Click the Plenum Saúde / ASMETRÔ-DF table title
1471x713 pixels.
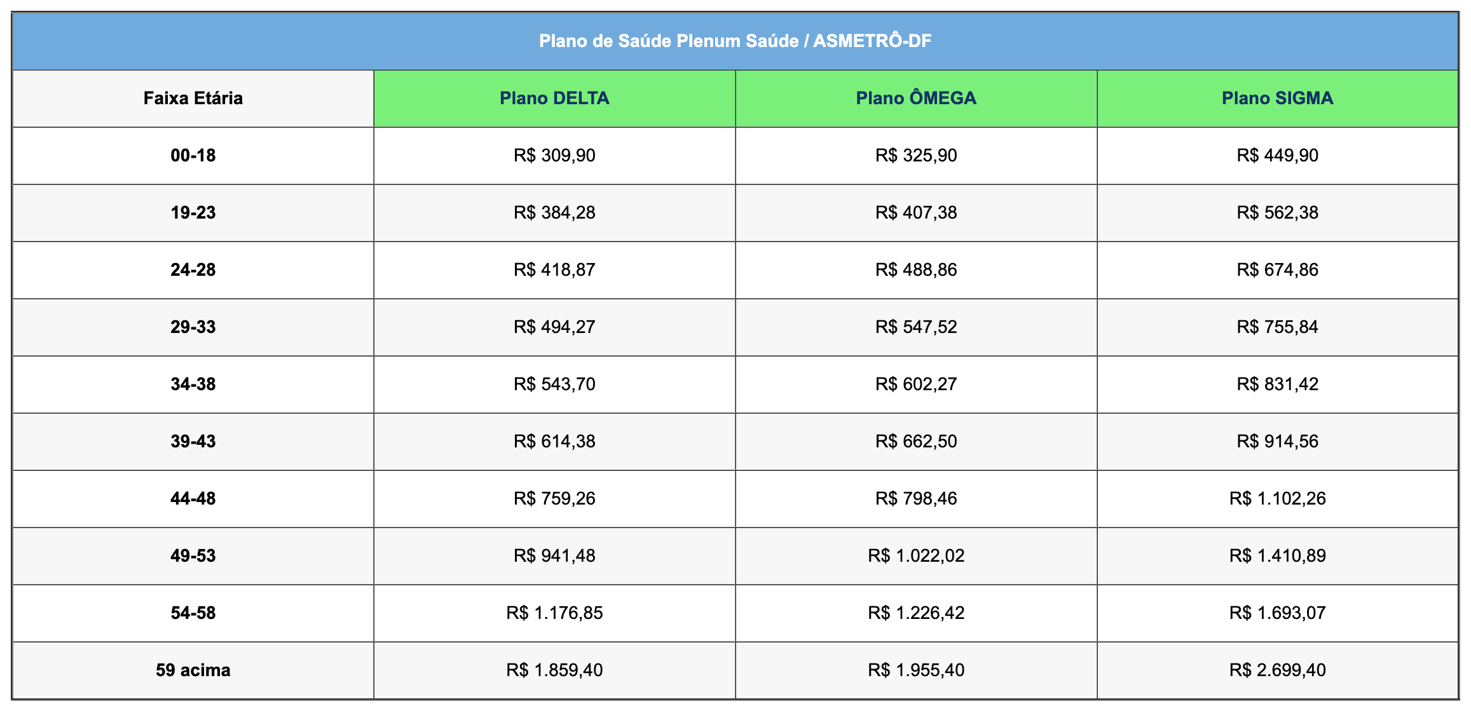pyautogui.click(x=735, y=41)
